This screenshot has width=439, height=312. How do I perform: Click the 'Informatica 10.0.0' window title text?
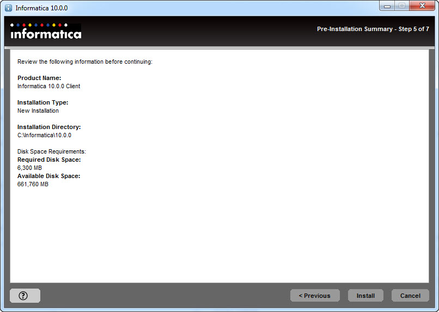[41, 8]
